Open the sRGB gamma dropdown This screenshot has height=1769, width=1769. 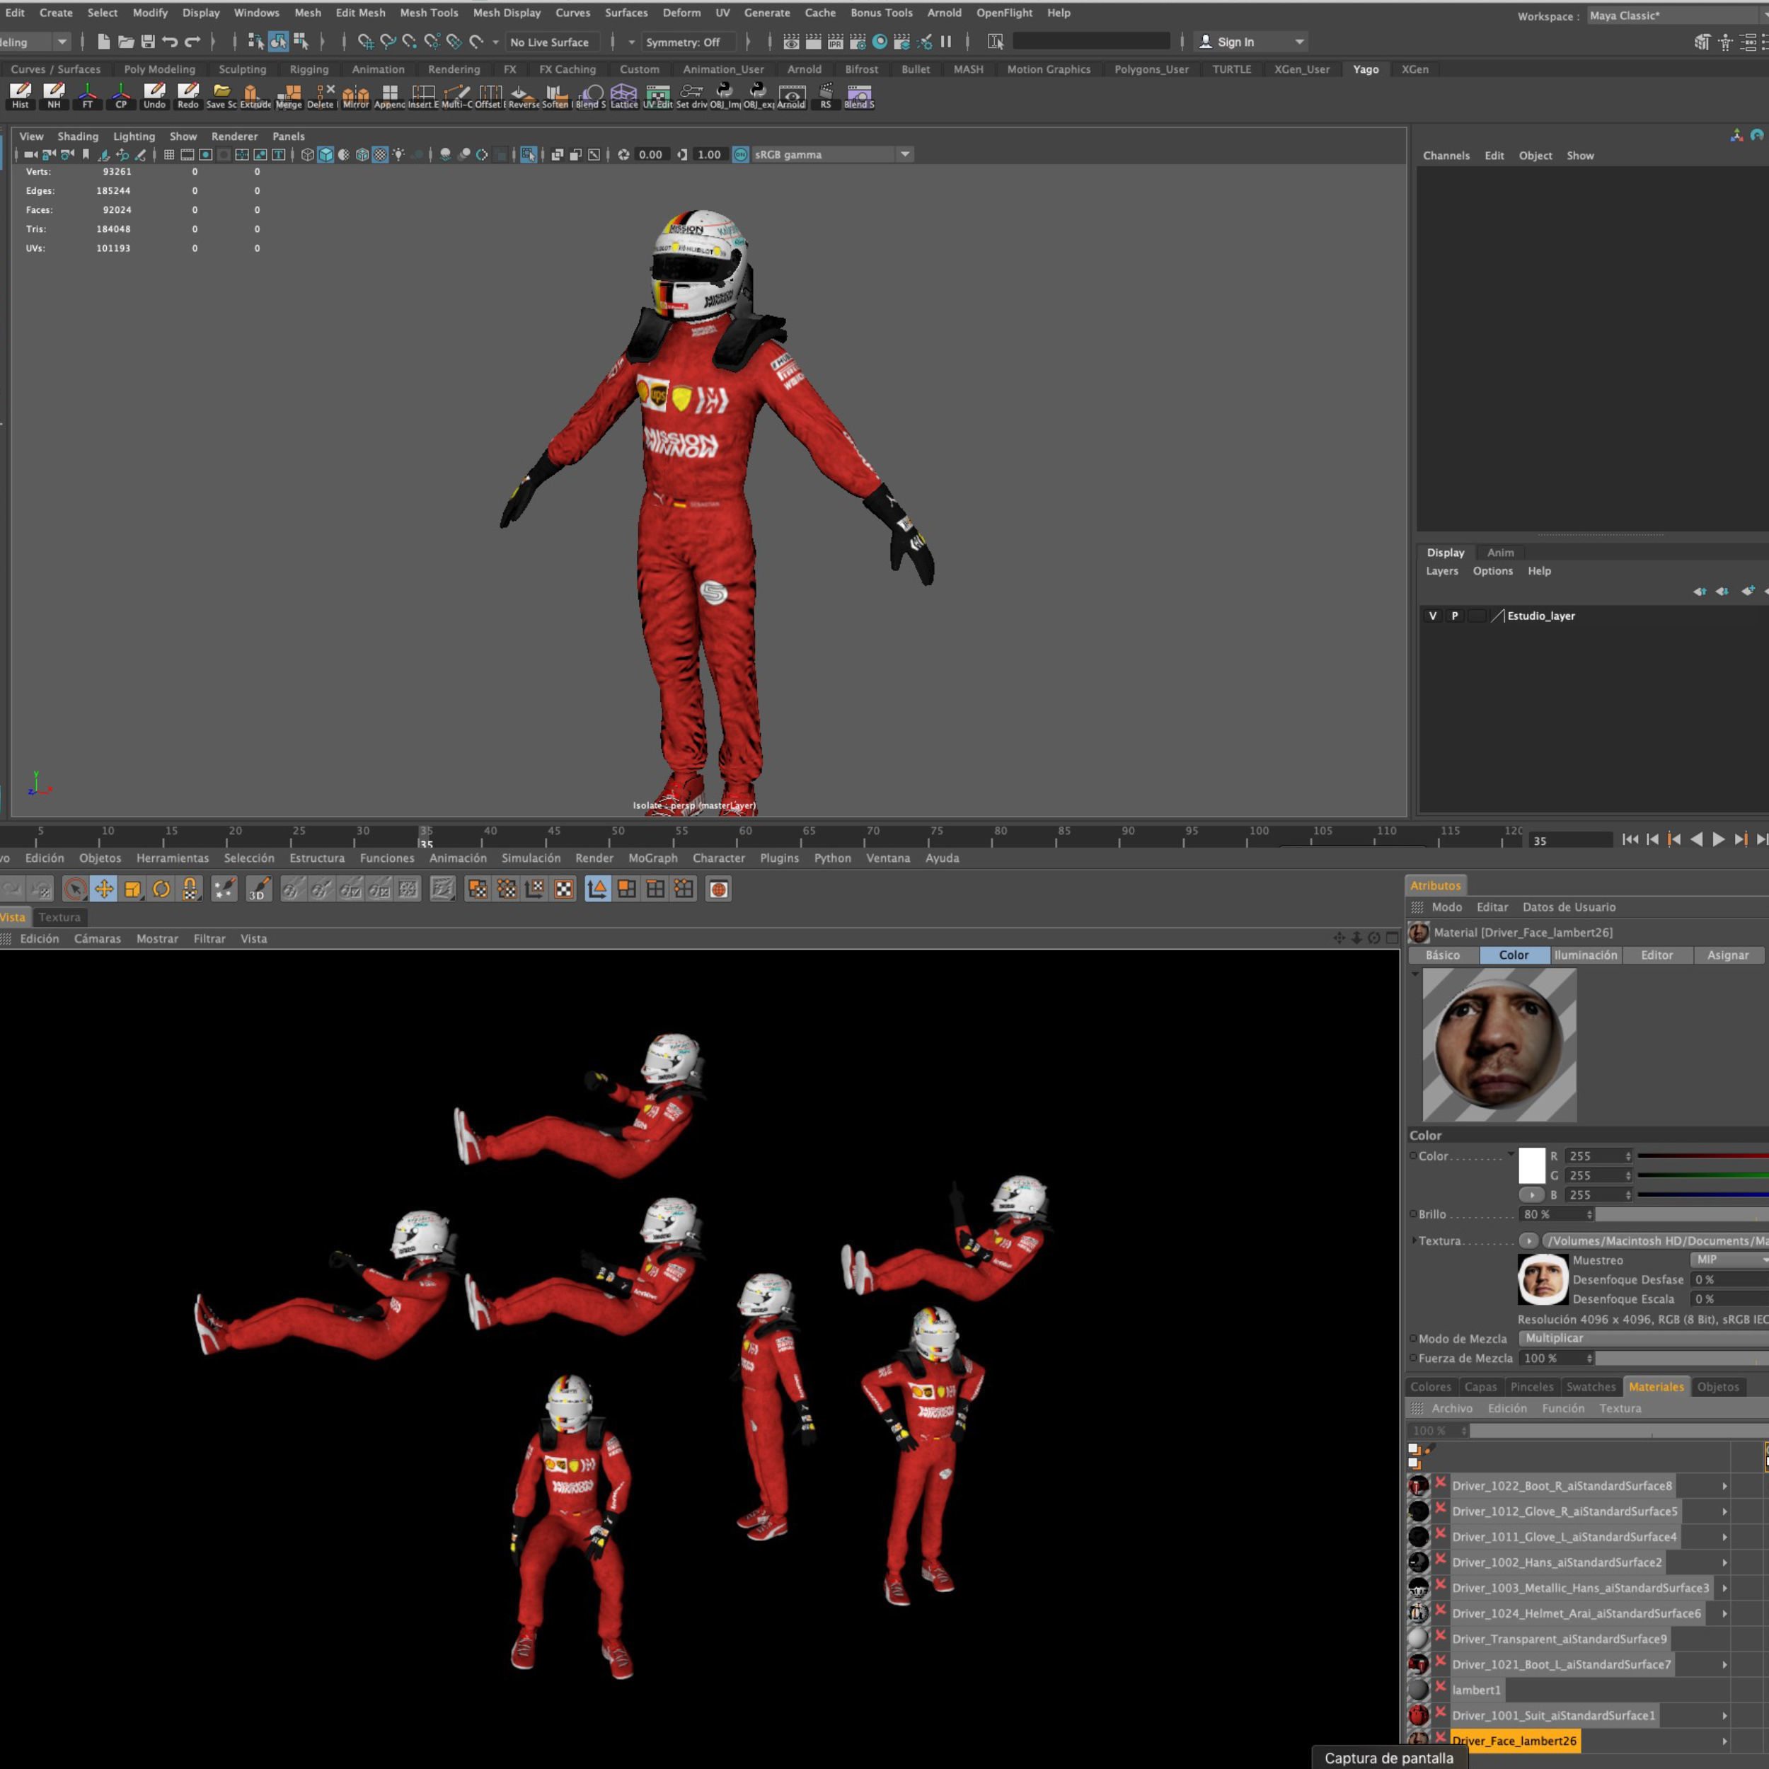pyautogui.click(x=904, y=155)
